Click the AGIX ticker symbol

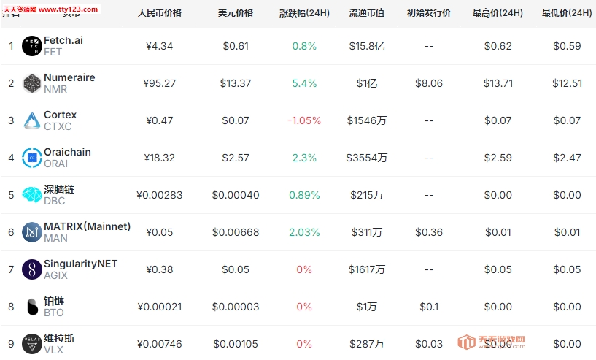55,275
